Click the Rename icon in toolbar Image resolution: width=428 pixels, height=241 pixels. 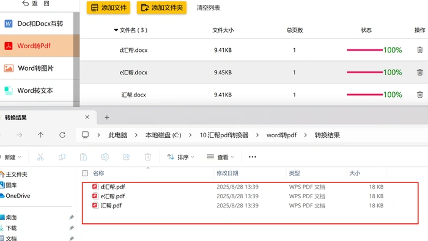pos(105,157)
